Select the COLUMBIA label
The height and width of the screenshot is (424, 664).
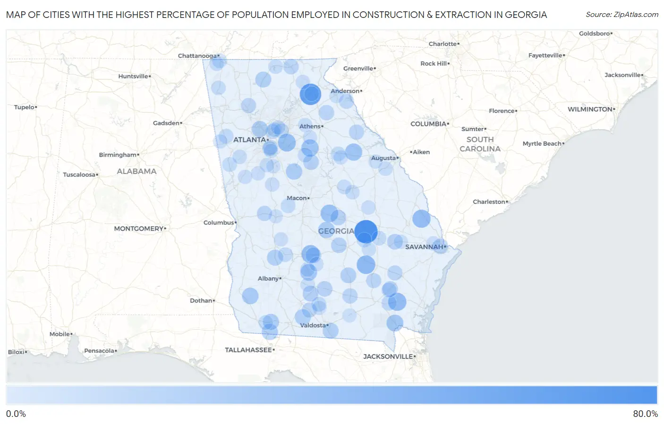coord(428,124)
